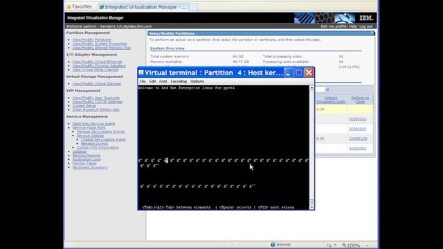
Task: Open a new empty browser tab
Action: coord(193,7)
